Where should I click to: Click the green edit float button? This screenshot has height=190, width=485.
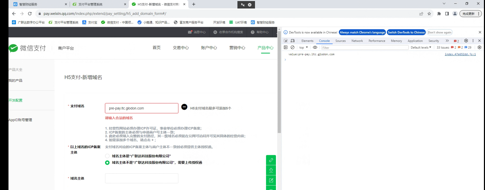271,180
